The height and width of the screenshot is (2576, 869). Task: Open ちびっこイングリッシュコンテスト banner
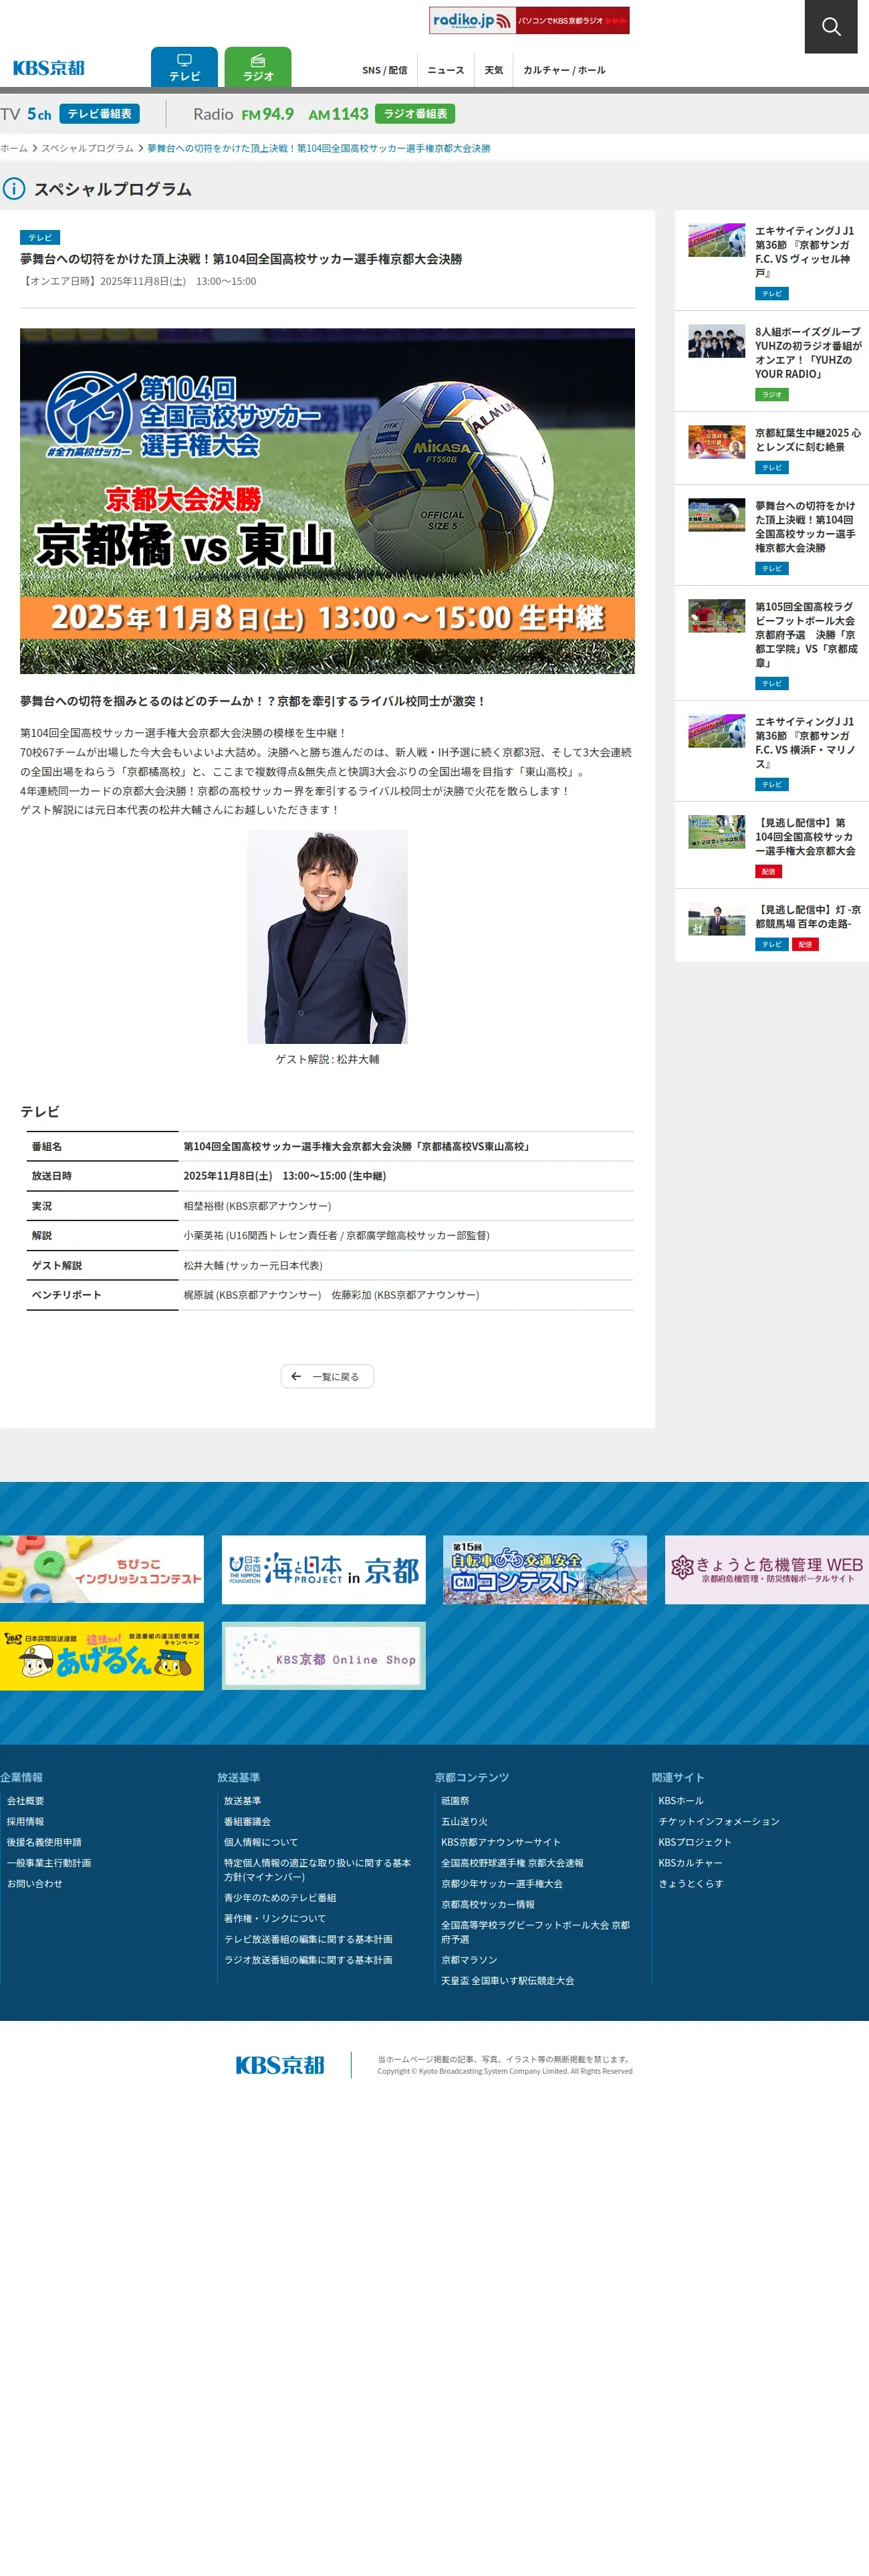[x=102, y=1569]
